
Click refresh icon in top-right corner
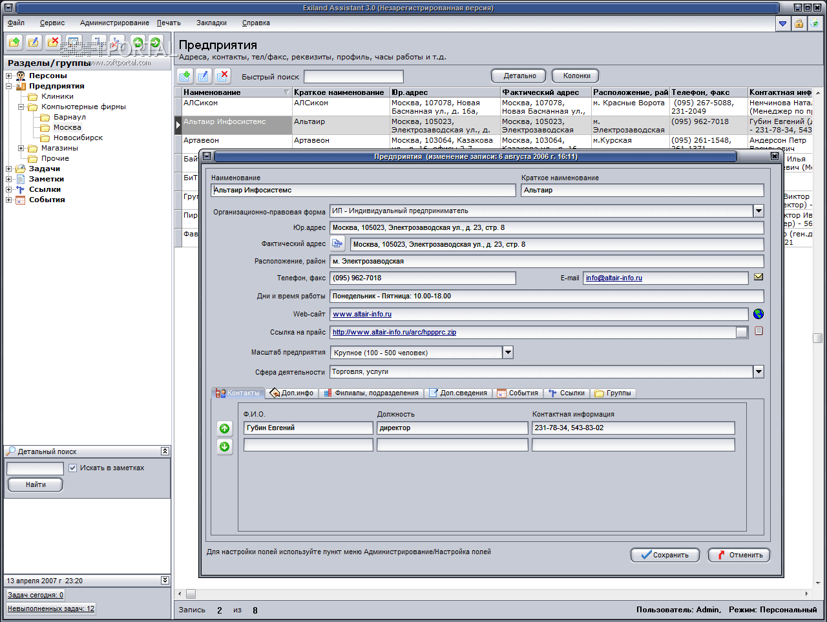[x=815, y=23]
